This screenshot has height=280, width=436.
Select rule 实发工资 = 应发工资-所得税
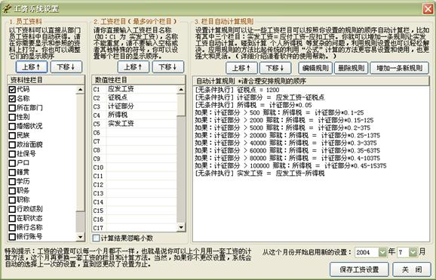(x=259, y=173)
